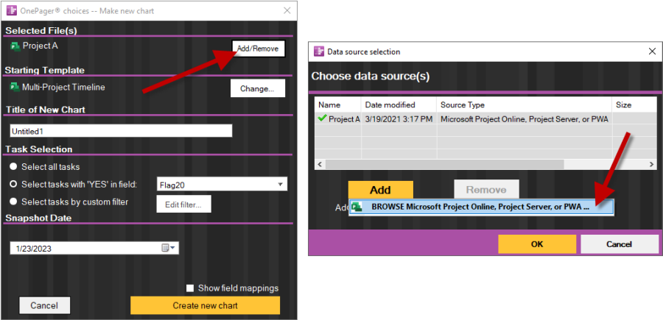Sort by the Source Type column header

(524, 105)
